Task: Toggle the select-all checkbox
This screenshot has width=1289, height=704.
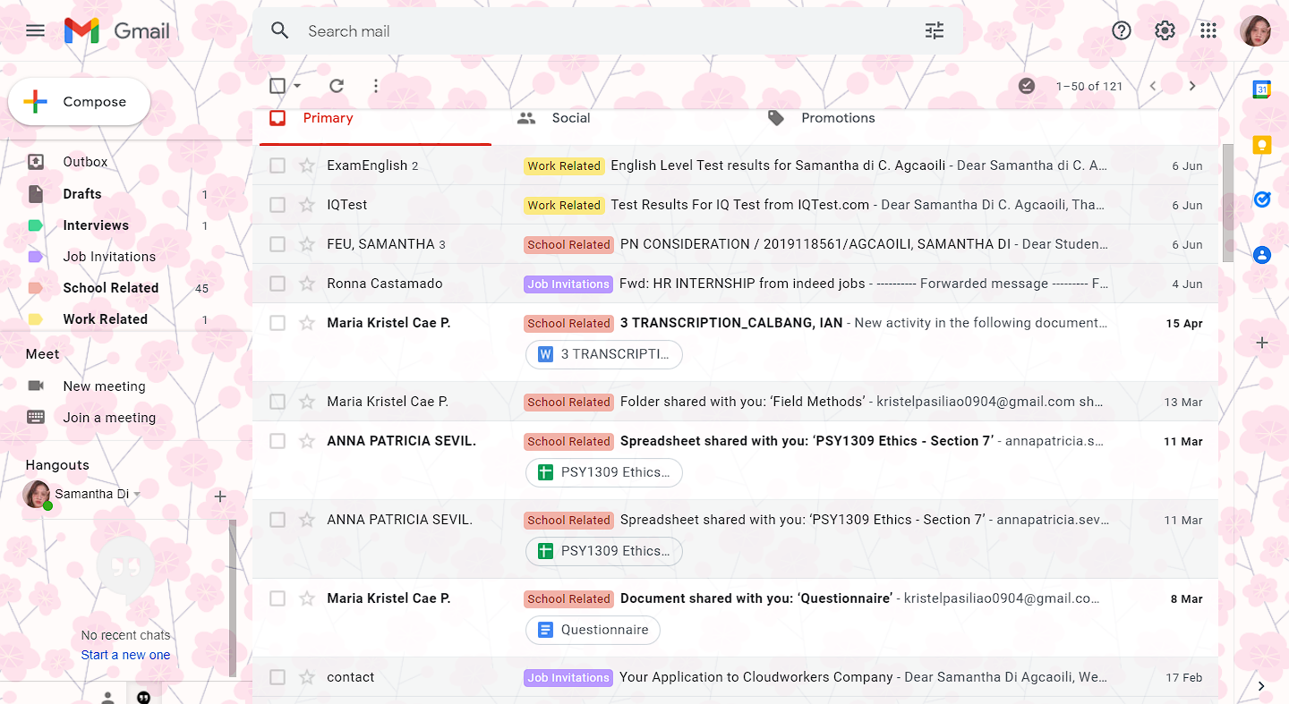Action: (277, 86)
